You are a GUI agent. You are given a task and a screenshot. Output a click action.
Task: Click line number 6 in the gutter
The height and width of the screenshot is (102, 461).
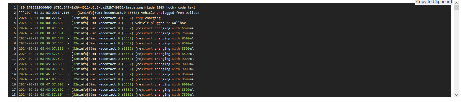(x=15, y=33)
